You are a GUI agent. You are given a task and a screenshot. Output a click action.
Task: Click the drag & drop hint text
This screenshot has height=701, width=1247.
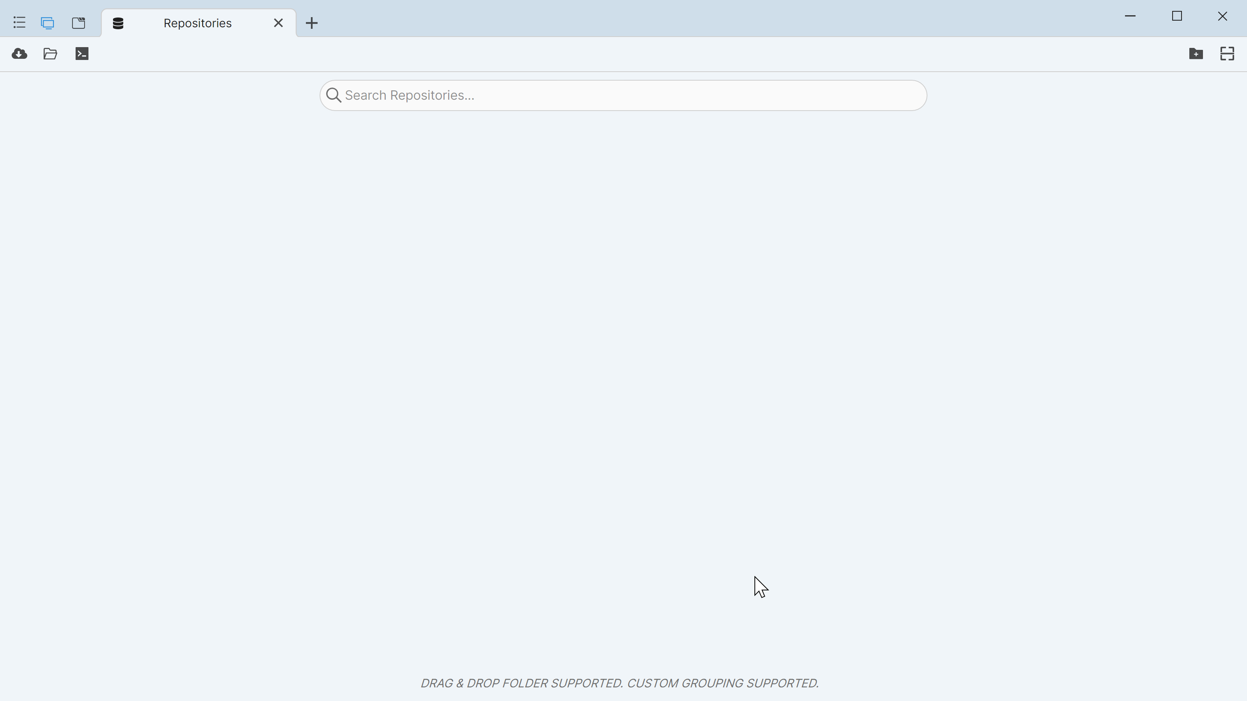pyautogui.click(x=619, y=683)
